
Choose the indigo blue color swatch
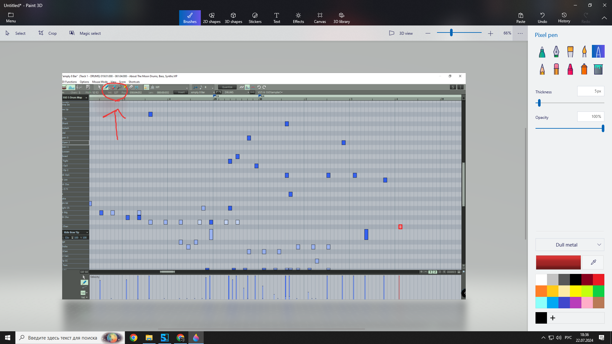coord(564,303)
